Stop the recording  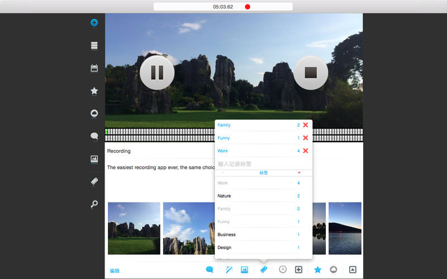[311, 73]
